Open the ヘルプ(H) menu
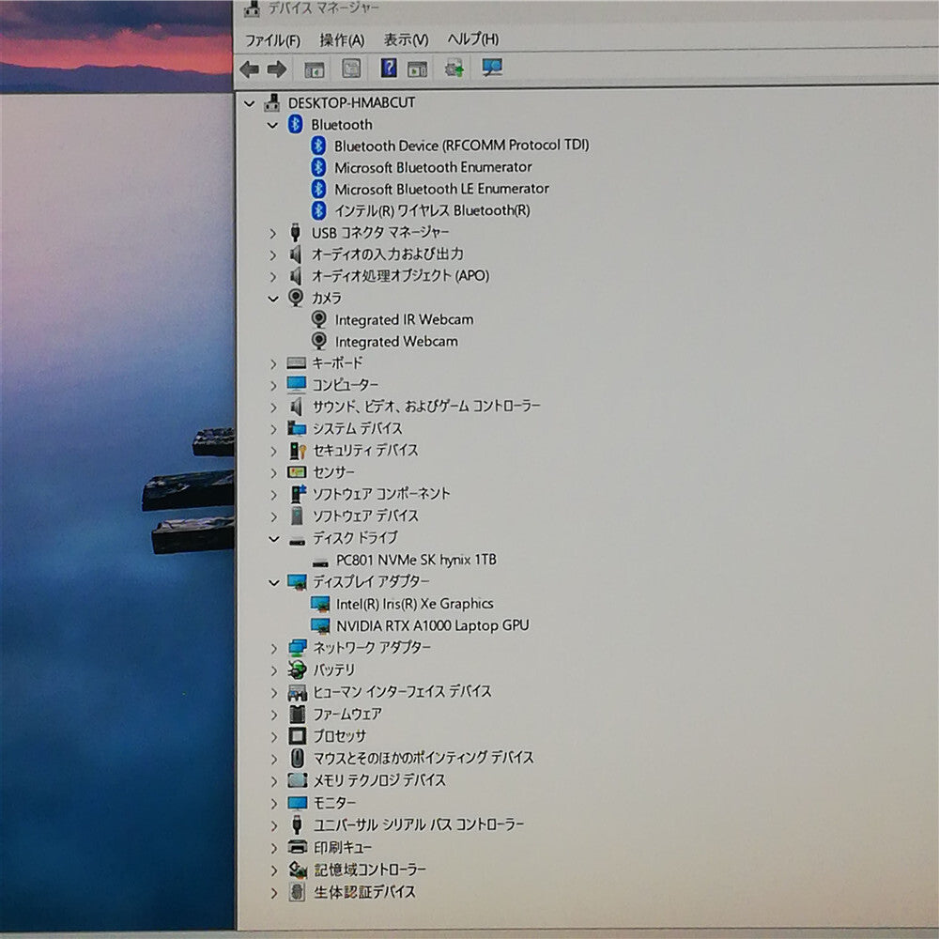The width and height of the screenshot is (939, 939). (x=473, y=38)
